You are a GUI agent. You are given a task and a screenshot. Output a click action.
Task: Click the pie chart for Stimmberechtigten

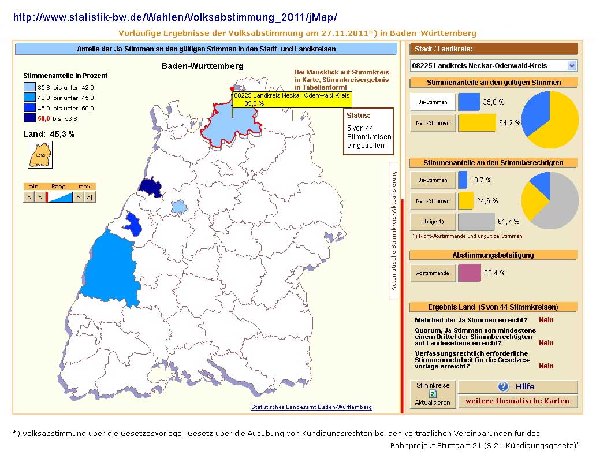pos(550,200)
